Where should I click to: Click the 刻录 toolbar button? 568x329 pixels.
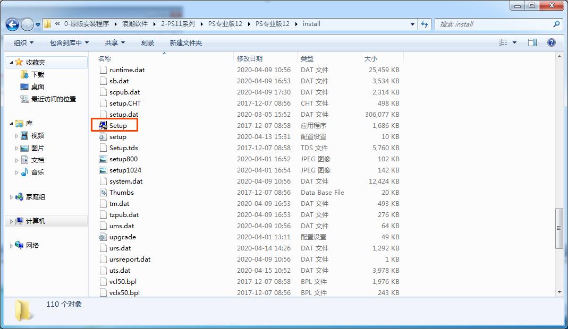click(147, 42)
